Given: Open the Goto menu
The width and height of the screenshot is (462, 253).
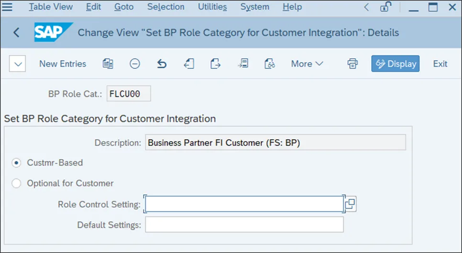Looking at the screenshot, I should point(124,7).
